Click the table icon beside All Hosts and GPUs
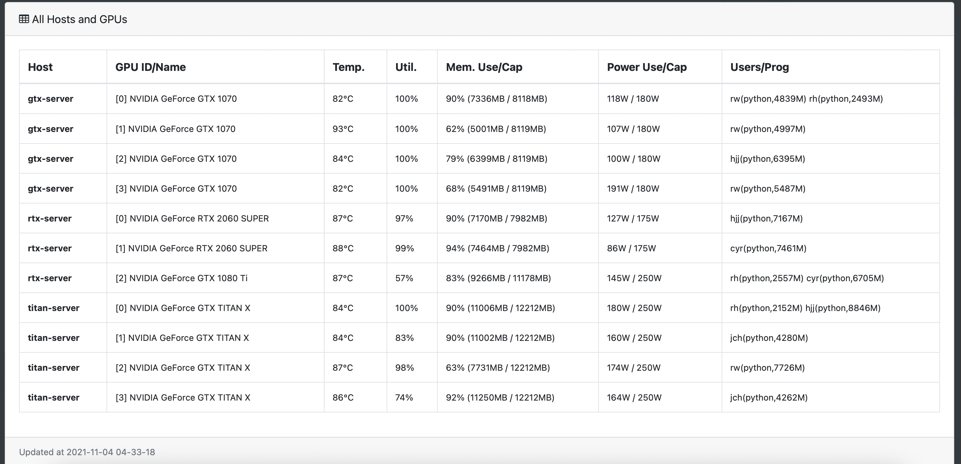 pos(24,19)
